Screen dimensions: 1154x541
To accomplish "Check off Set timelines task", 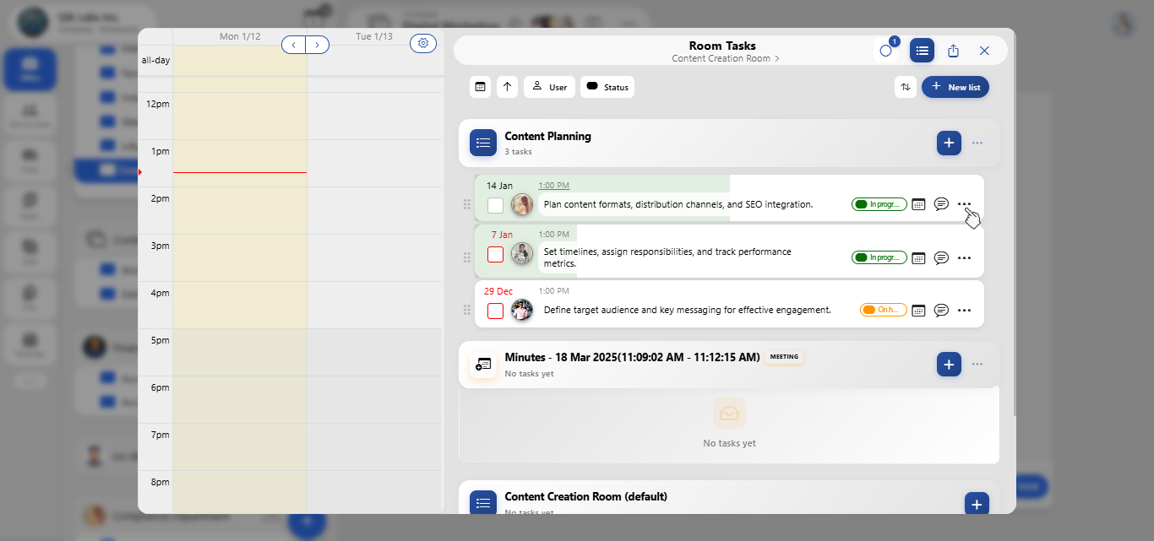I will (x=496, y=254).
